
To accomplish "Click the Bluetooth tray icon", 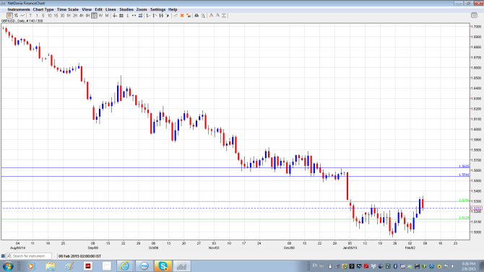I will click(x=395, y=266).
